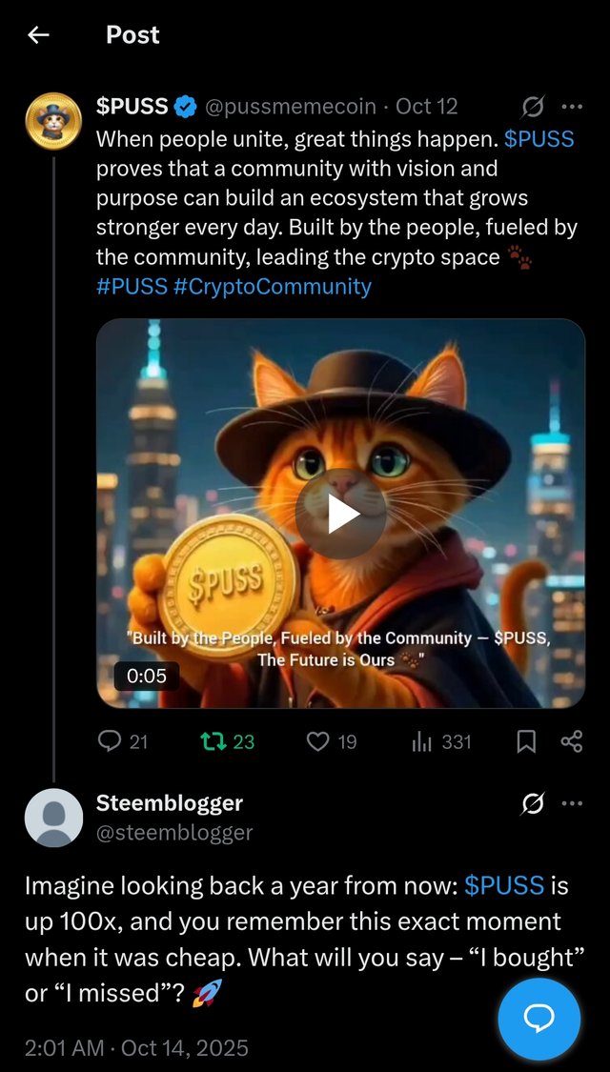Bookmark the $PUSS post
Viewport: 610px width, 1072px height.
[x=526, y=741]
